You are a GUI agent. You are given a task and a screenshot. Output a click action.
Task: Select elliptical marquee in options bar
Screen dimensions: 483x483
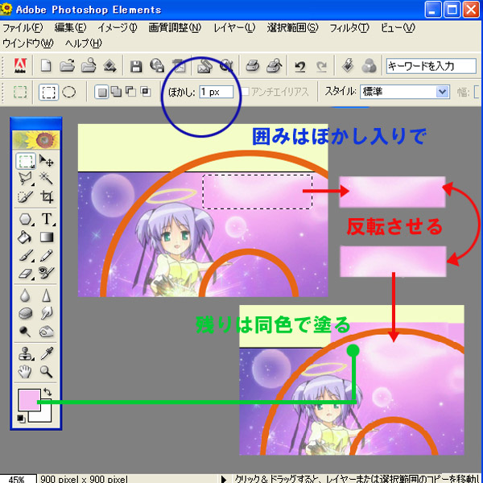[x=68, y=92]
